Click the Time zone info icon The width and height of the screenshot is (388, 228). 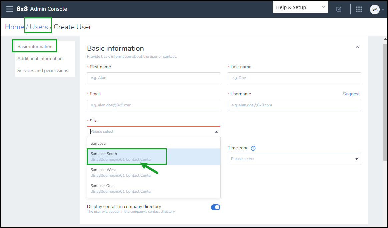[253, 148]
